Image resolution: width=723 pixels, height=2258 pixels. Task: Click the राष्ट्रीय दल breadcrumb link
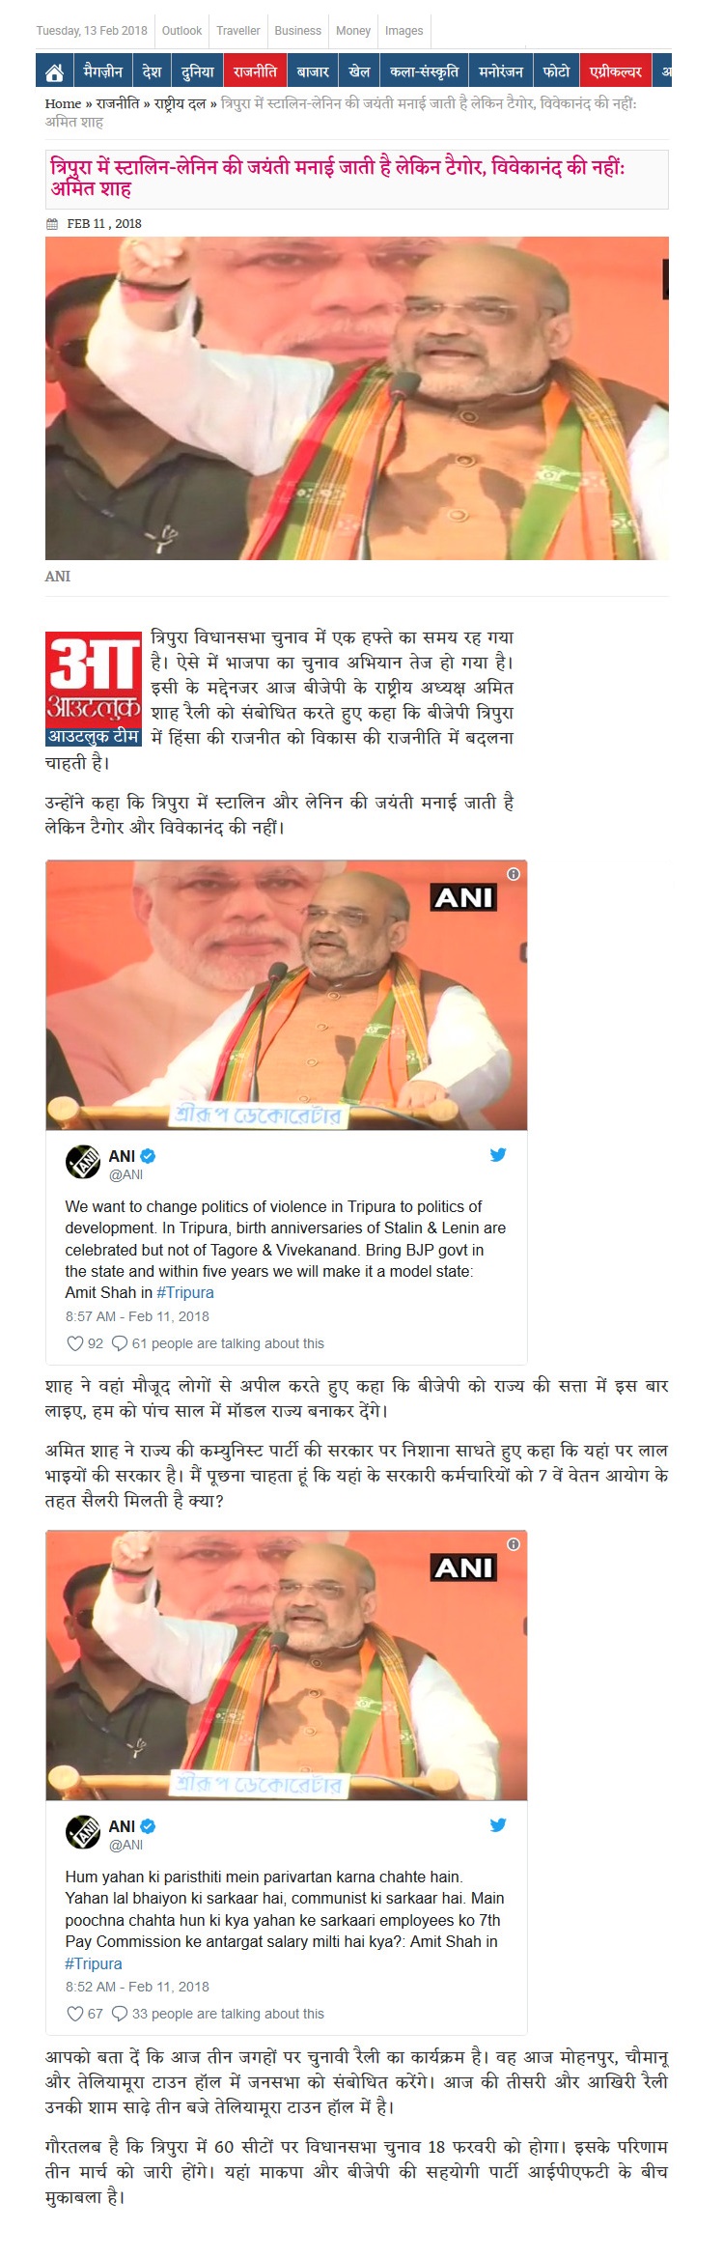tap(180, 103)
